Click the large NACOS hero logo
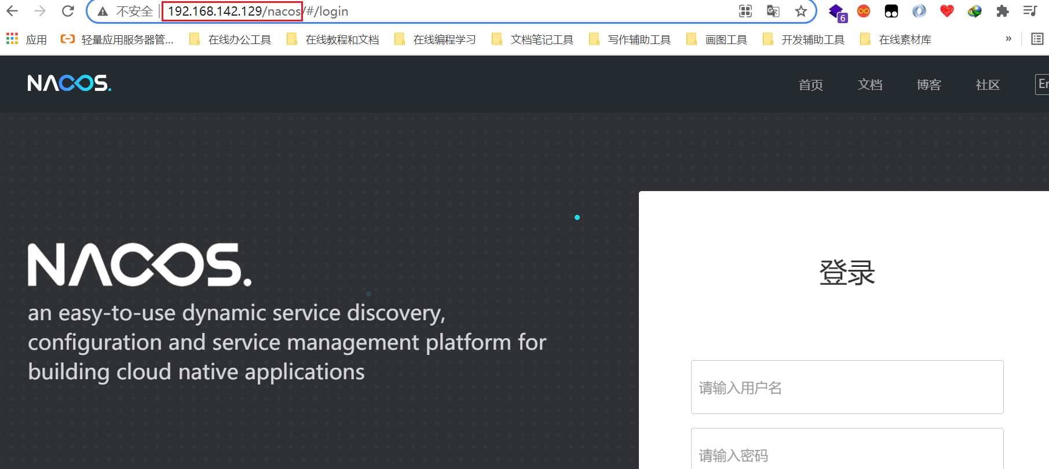 coord(140,265)
